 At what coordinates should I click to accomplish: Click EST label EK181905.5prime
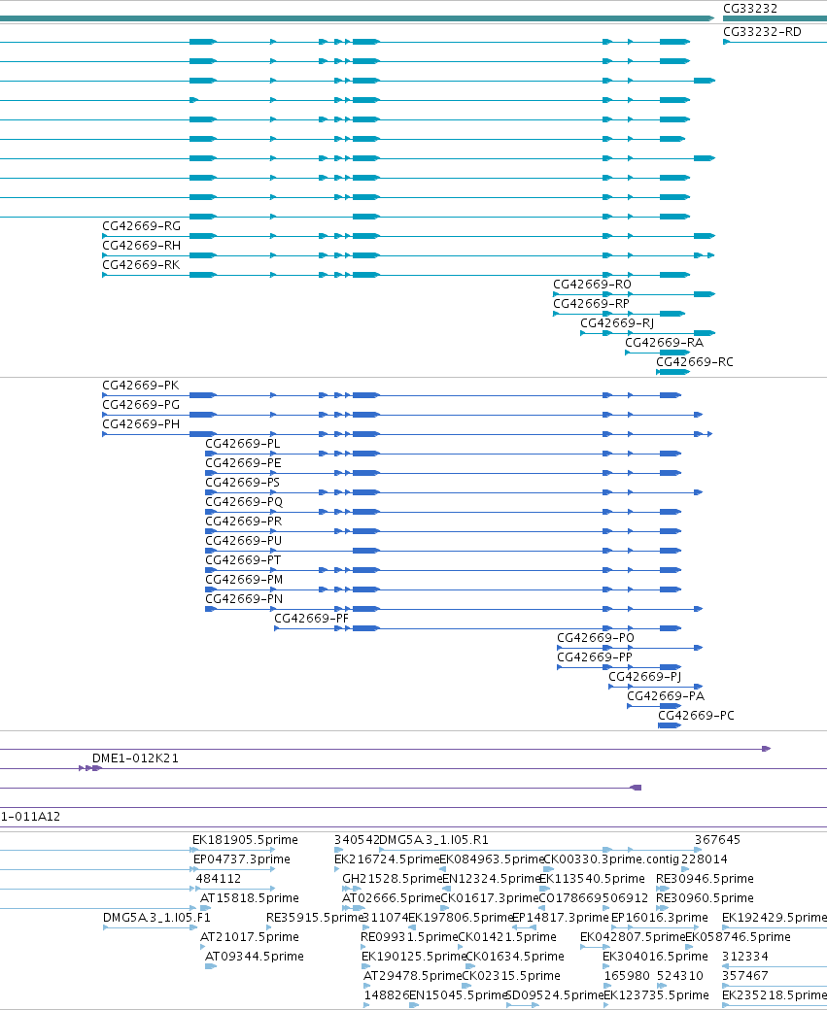(x=245, y=840)
